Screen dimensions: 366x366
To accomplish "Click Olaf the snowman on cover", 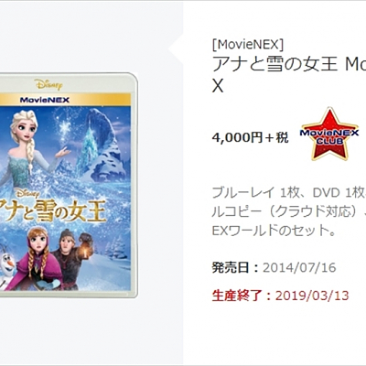I will [6, 264].
